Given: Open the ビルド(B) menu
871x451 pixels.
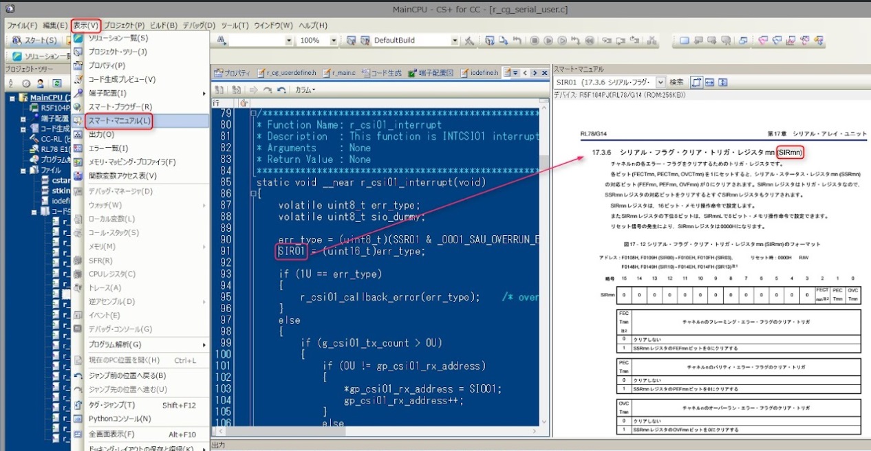Looking at the screenshot, I should (164, 25).
